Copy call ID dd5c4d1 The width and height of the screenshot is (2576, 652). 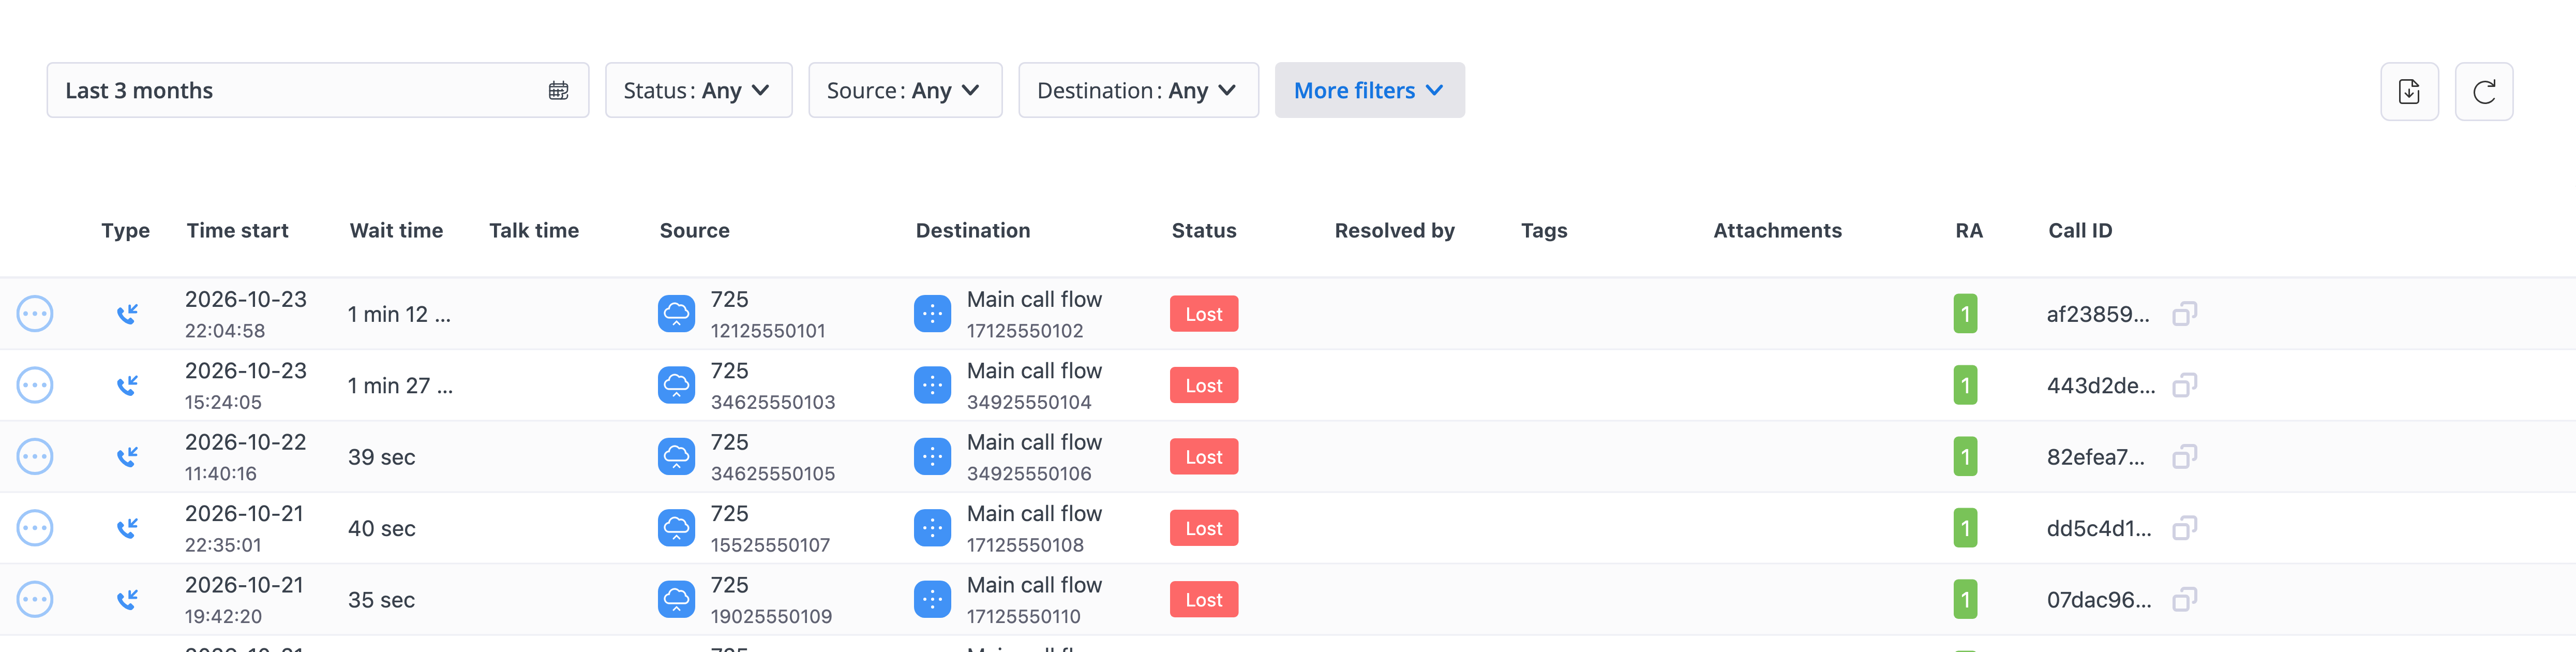[2185, 528]
